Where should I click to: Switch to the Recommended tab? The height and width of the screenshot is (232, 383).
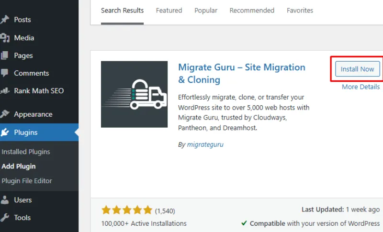[252, 11]
